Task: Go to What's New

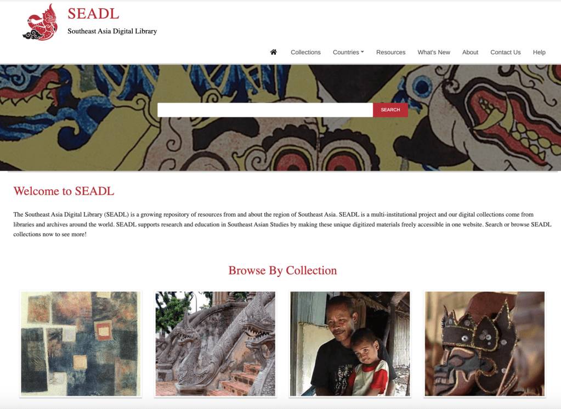Action: 434,52
